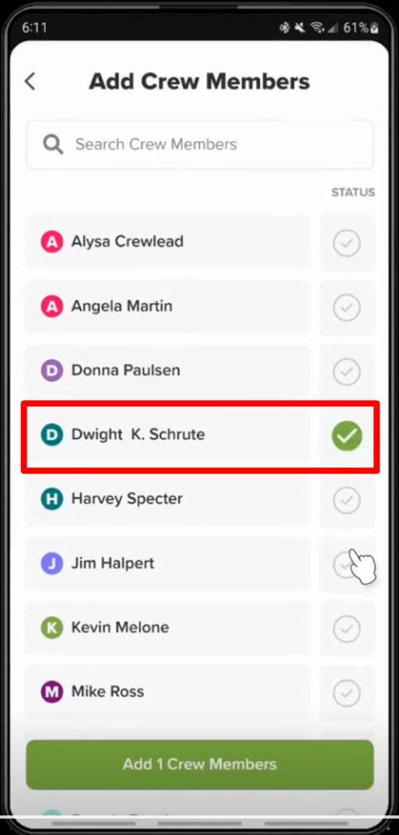Open Wi-Fi status icon in status bar
399x835 pixels.
318,27
